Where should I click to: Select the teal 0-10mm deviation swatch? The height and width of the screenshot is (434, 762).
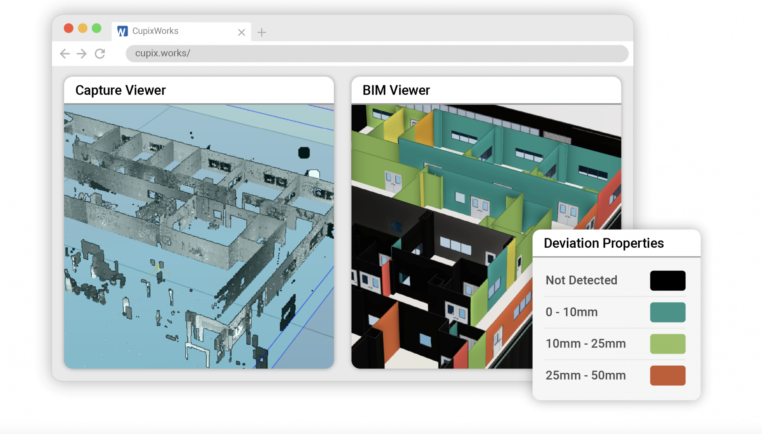[x=668, y=312]
